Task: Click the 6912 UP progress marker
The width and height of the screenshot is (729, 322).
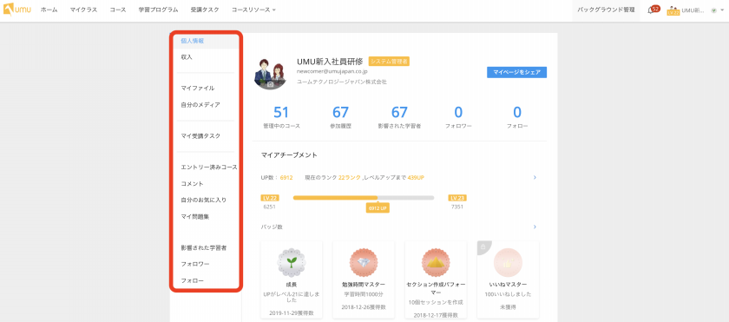Action: (x=378, y=208)
